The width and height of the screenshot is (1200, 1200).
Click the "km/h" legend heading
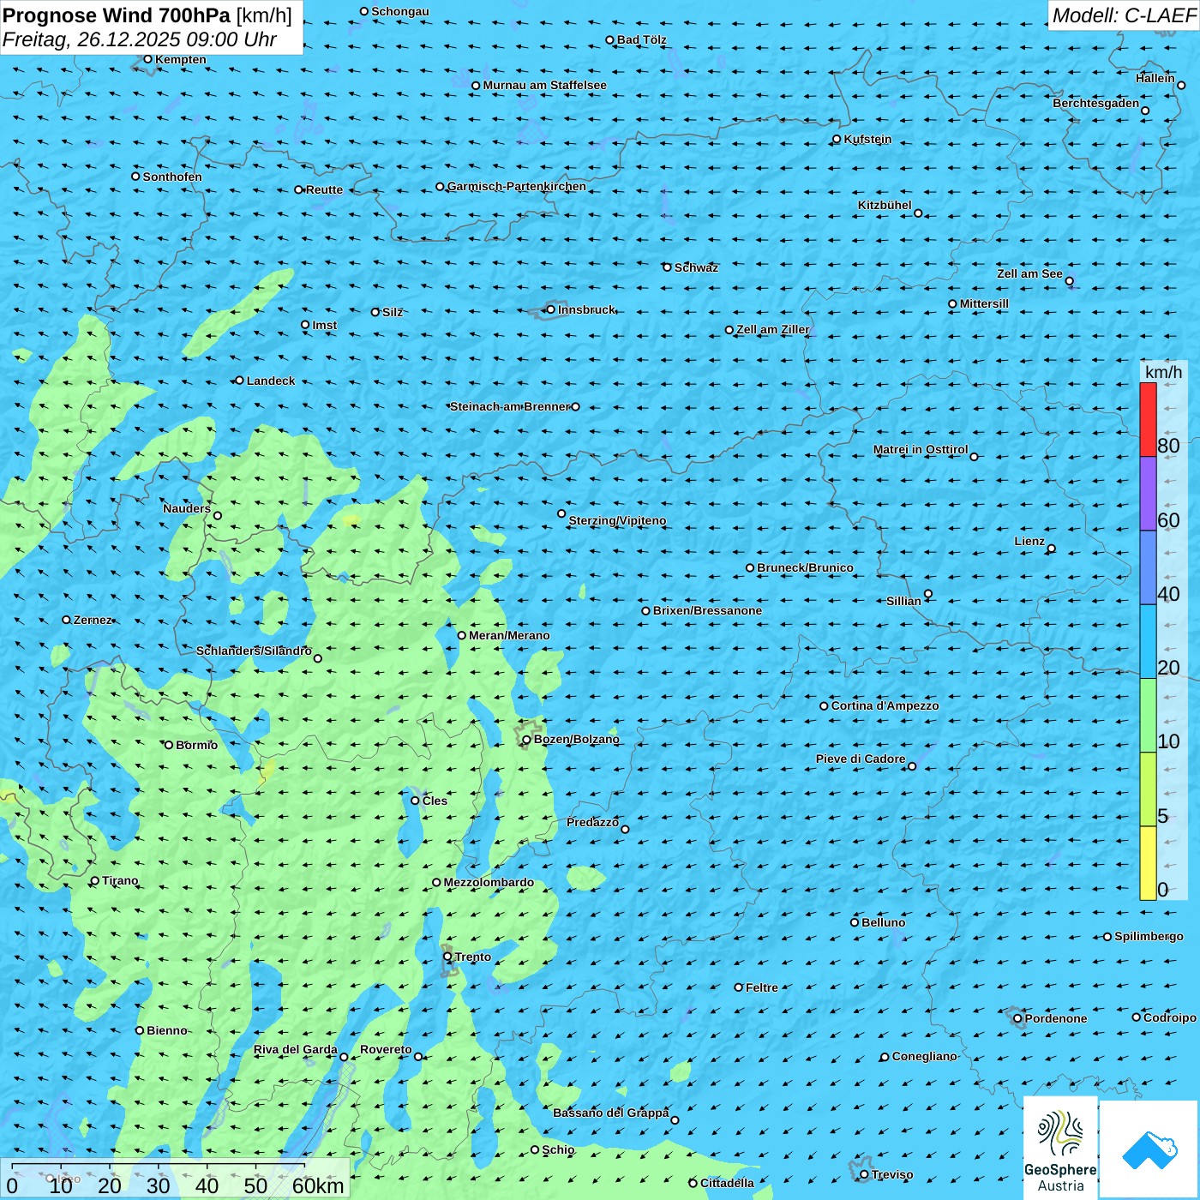(x=1163, y=372)
